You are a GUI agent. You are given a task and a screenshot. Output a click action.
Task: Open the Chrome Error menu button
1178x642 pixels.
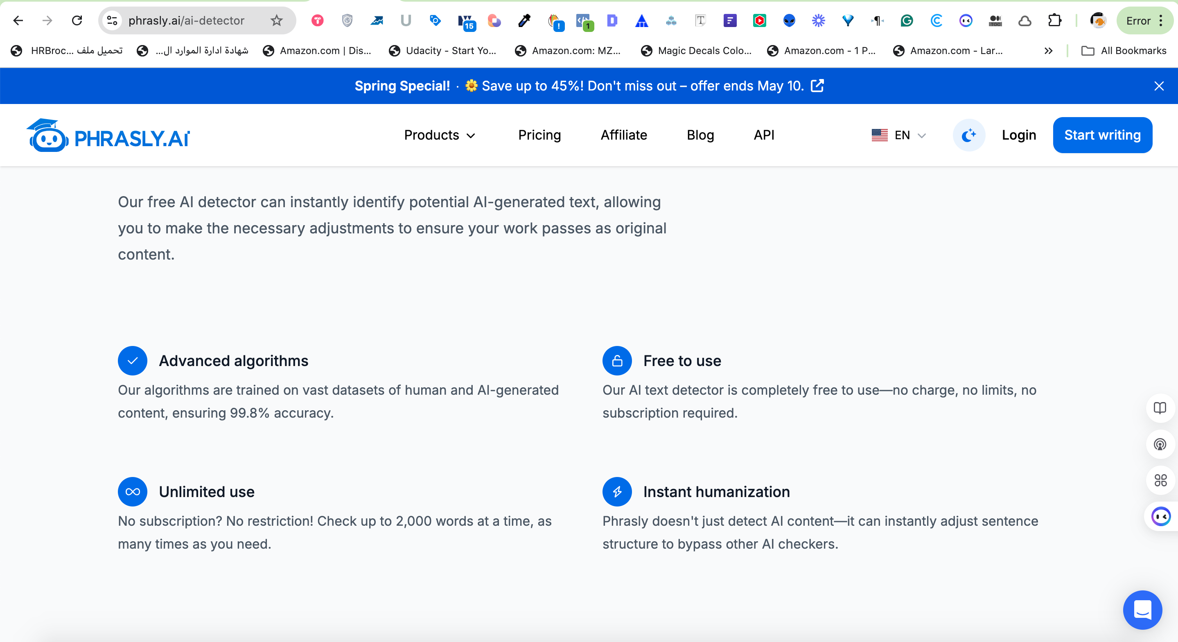coord(1144,20)
